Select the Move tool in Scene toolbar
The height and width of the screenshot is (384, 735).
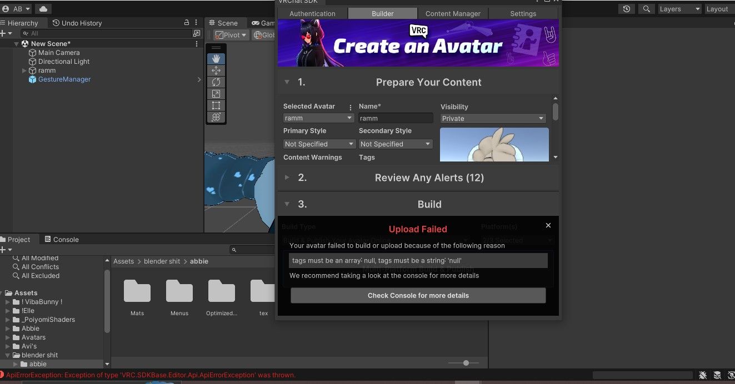point(216,70)
